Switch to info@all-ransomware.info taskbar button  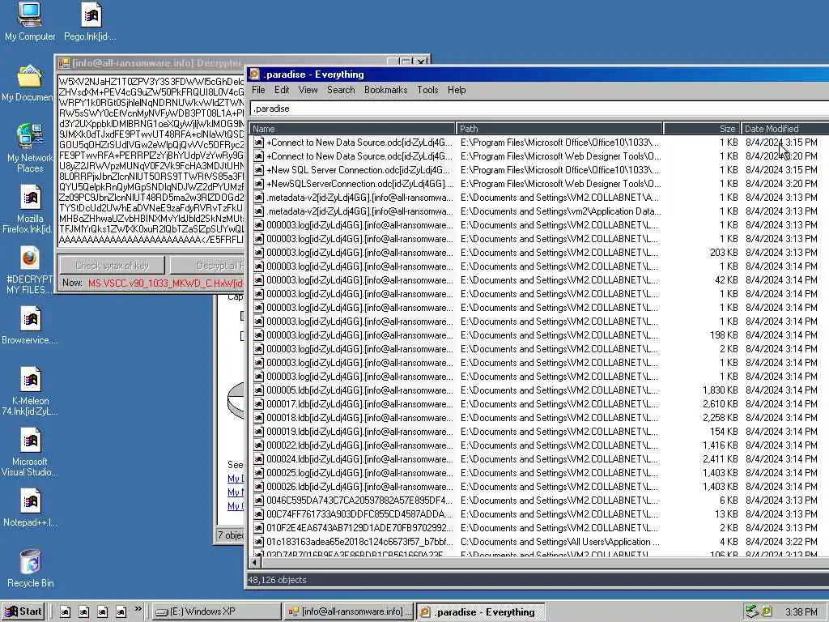tap(348, 612)
